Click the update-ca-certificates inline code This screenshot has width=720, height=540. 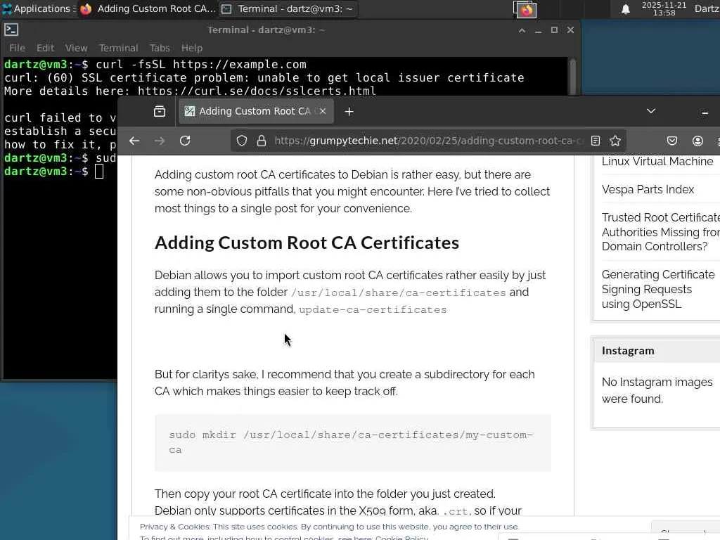point(373,310)
